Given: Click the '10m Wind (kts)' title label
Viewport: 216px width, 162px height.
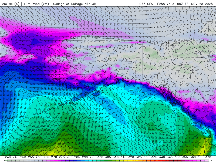Looking at the screenshot, I should 36,4.
